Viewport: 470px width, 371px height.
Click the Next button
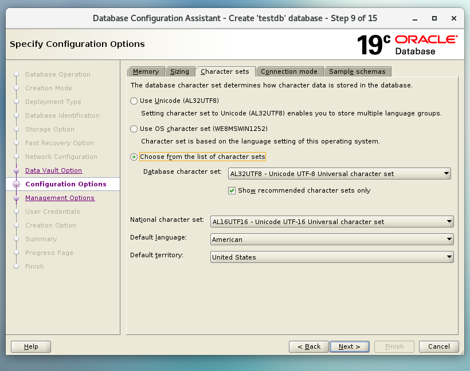point(349,346)
